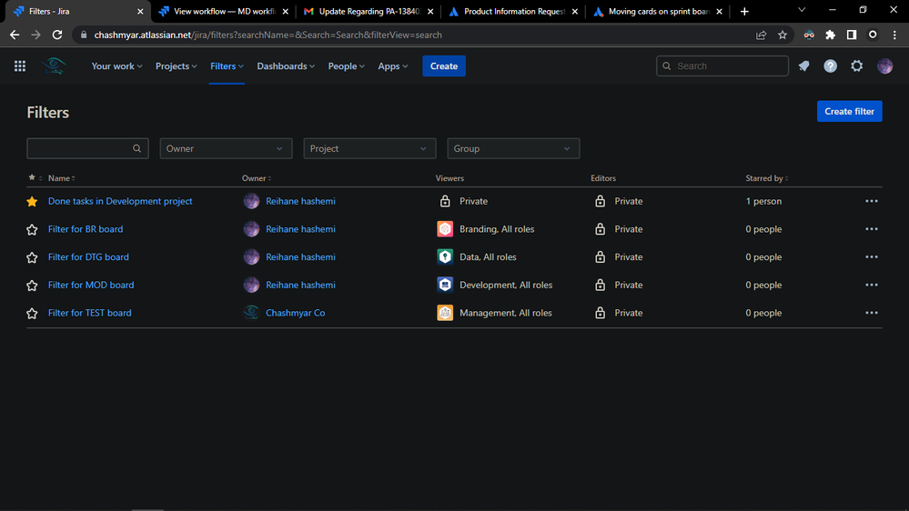Star the Filter for TEST board
This screenshot has height=511, width=909.
[32, 313]
